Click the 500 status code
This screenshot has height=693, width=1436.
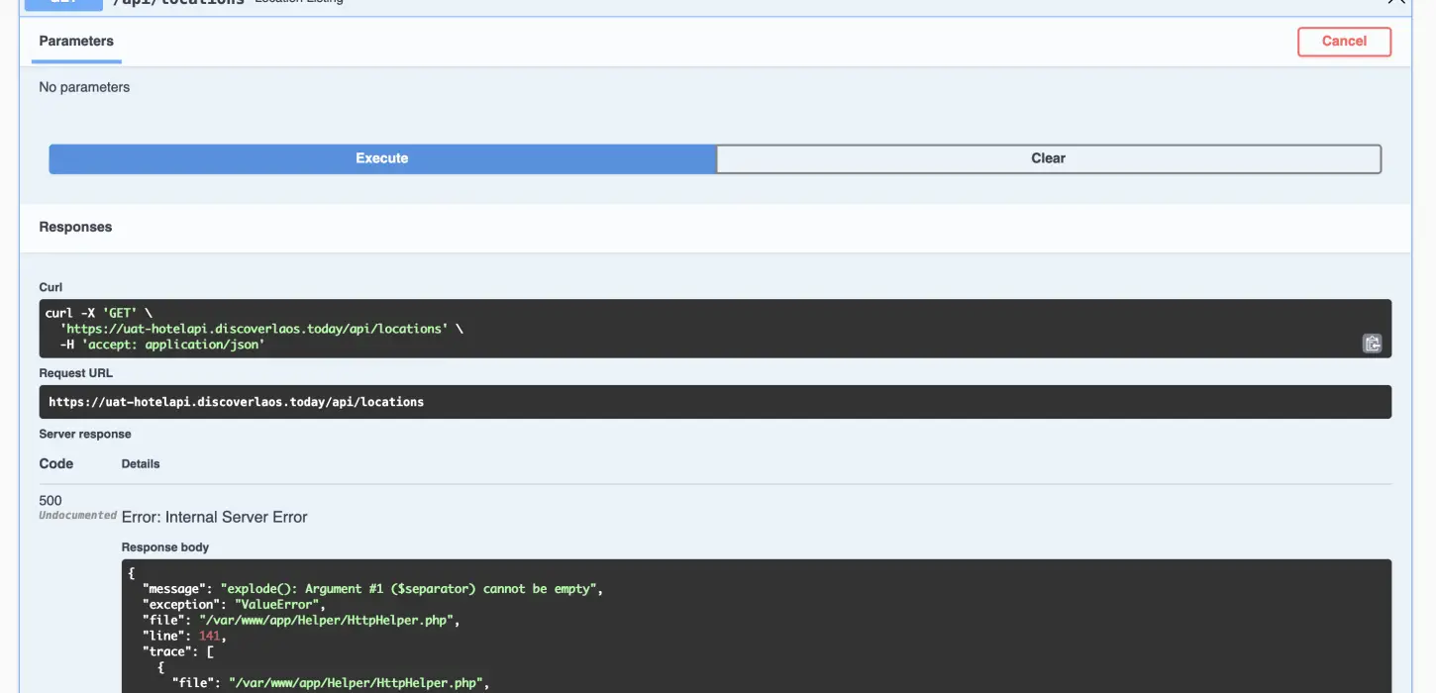(x=51, y=500)
